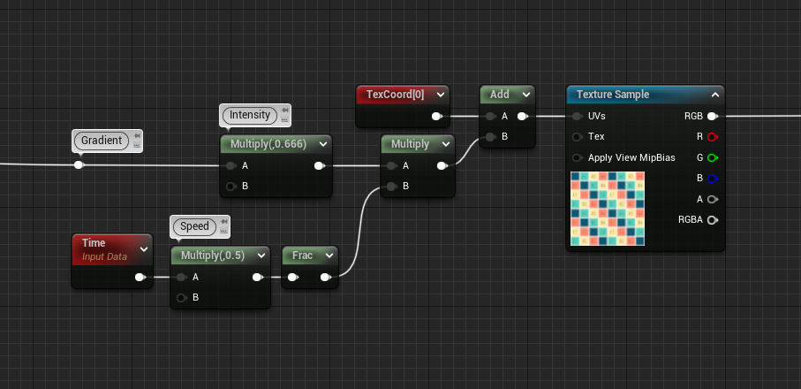Click the Time node output pin
This screenshot has height=389, width=801.
tap(140, 277)
